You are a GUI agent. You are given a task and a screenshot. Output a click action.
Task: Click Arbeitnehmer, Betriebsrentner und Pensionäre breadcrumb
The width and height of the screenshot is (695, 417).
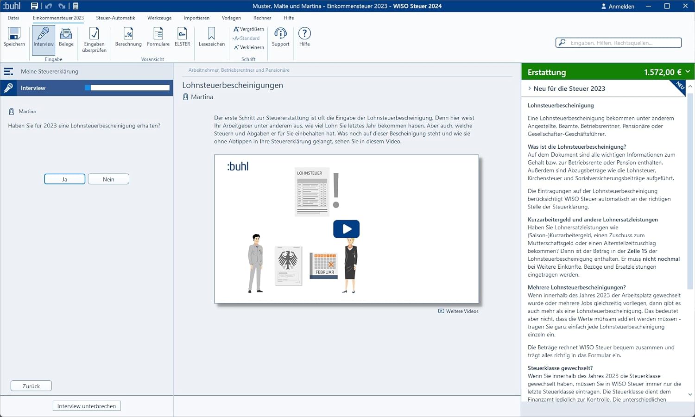tap(239, 70)
